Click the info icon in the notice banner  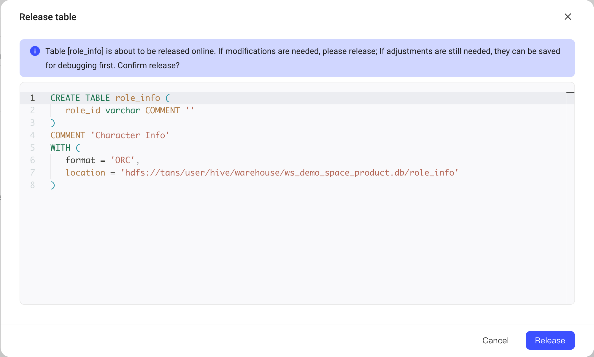click(x=35, y=51)
